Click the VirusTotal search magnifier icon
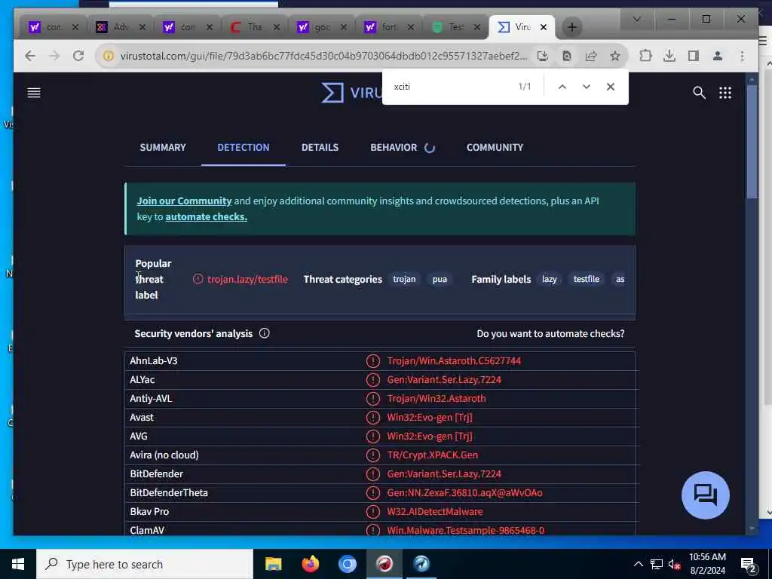 699,93
